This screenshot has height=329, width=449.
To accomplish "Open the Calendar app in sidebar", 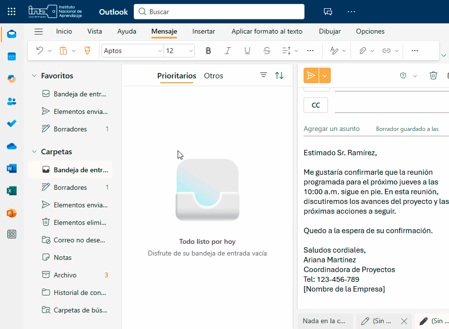I will click(x=12, y=56).
